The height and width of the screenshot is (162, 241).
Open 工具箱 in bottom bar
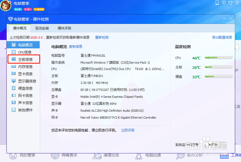[x=231, y=155]
